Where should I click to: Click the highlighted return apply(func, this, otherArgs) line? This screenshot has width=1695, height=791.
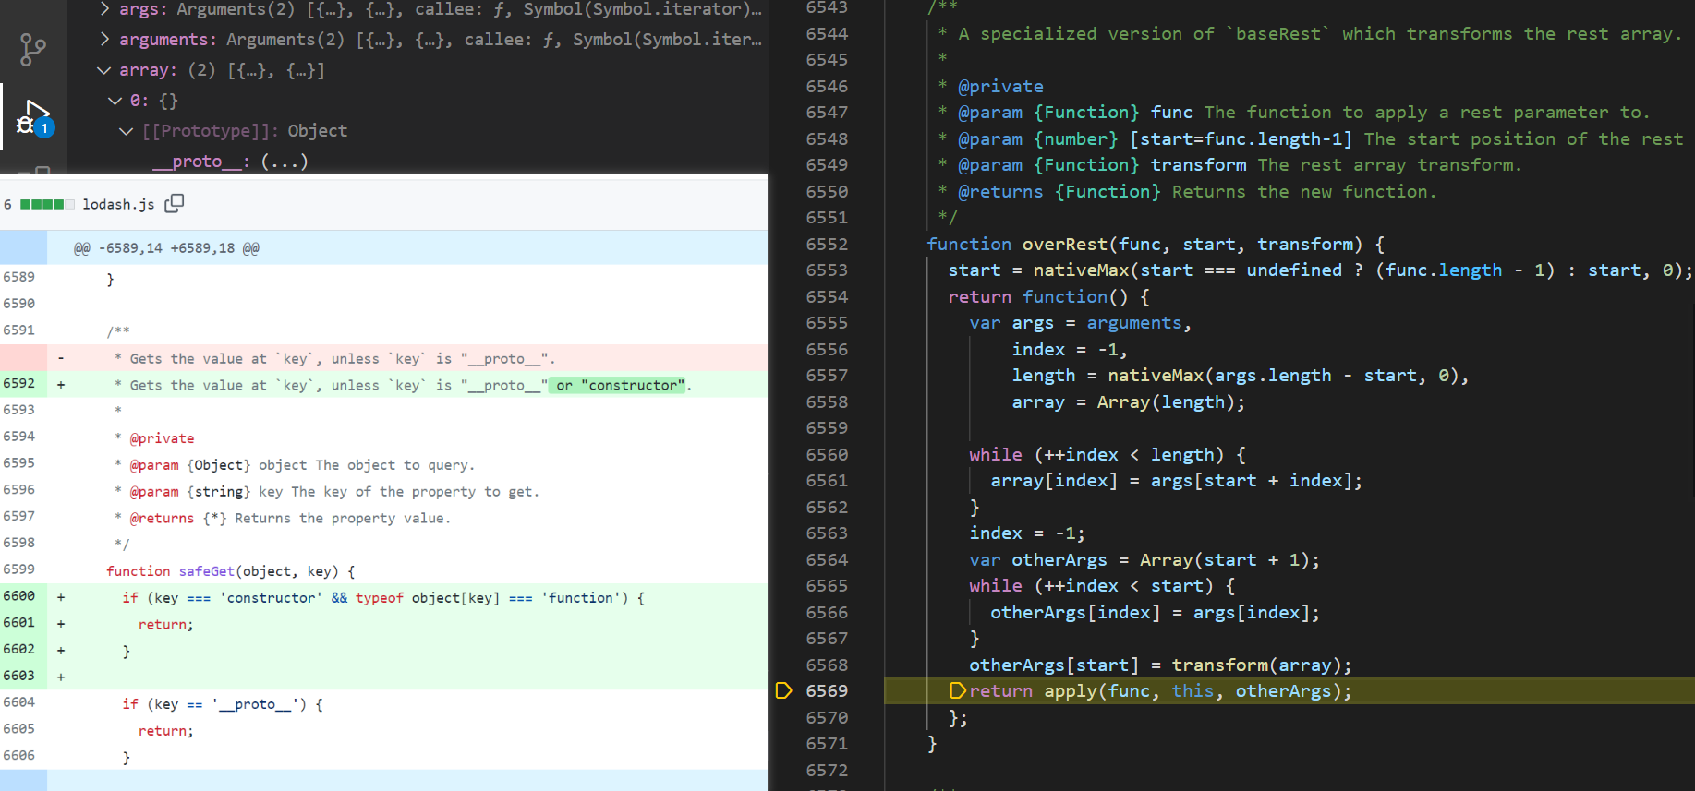tap(1289, 690)
